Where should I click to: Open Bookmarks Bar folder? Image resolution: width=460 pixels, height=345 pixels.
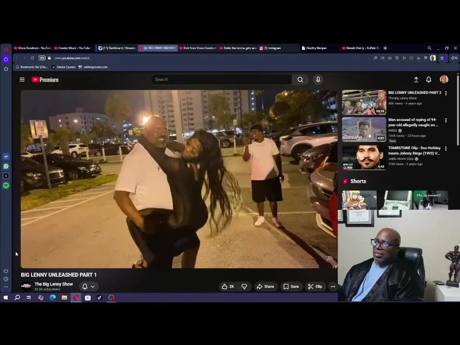click(x=32, y=67)
